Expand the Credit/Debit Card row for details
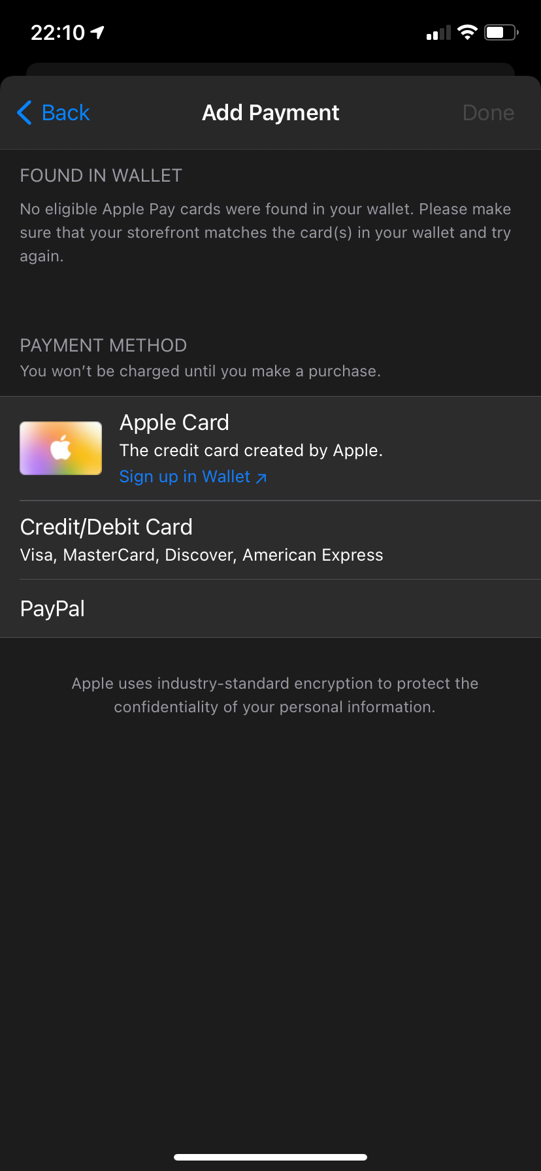 click(x=270, y=540)
